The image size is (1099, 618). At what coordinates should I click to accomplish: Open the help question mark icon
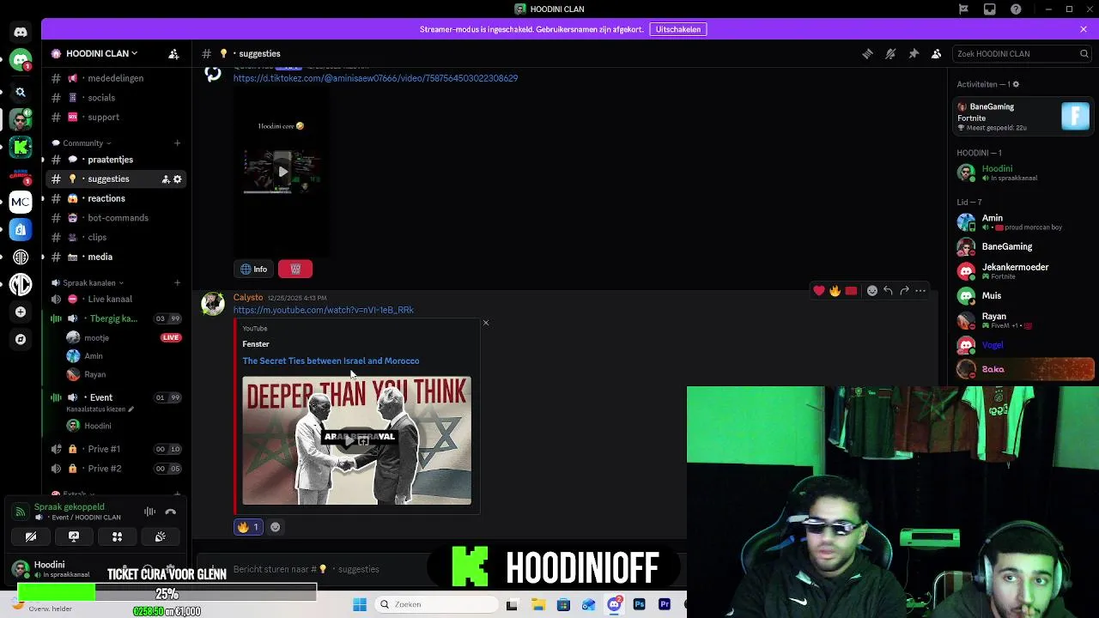click(1017, 9)
